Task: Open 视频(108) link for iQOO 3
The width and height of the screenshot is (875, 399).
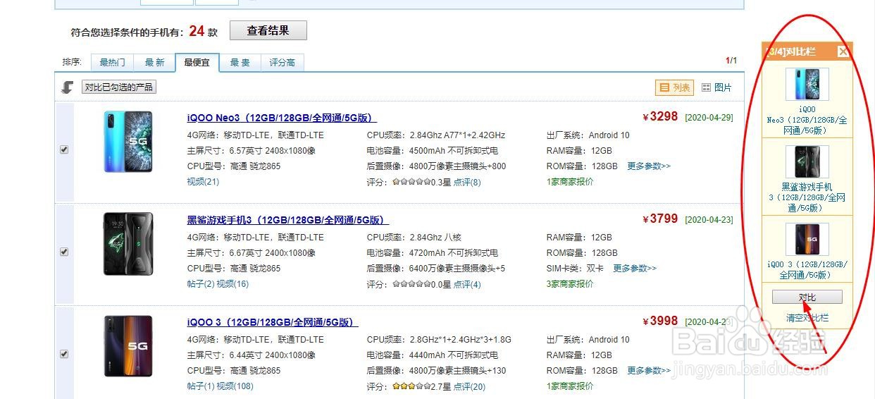Action: coord(235,386)
